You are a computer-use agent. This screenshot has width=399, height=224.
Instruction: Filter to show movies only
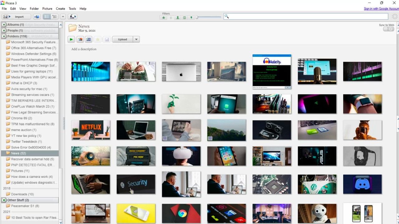[185, 18]
